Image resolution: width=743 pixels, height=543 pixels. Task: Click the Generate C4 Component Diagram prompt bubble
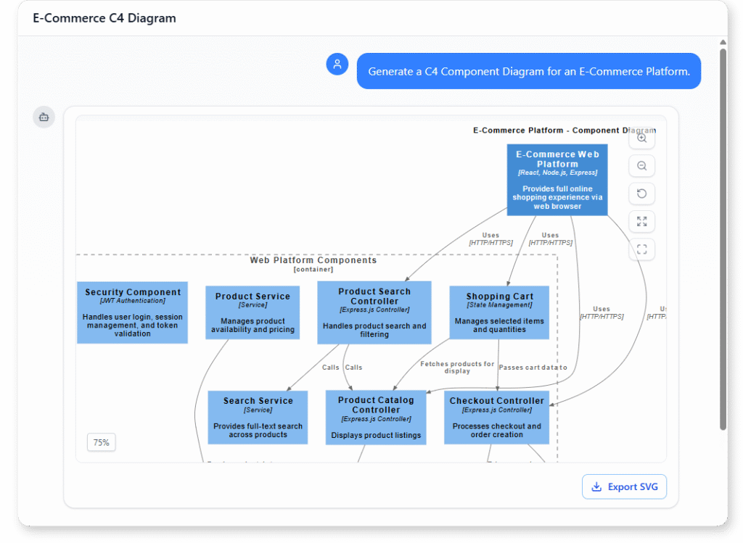pos(528,70)
